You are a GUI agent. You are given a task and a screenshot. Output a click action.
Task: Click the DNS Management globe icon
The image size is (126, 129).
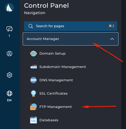click(x=33, y=80)
